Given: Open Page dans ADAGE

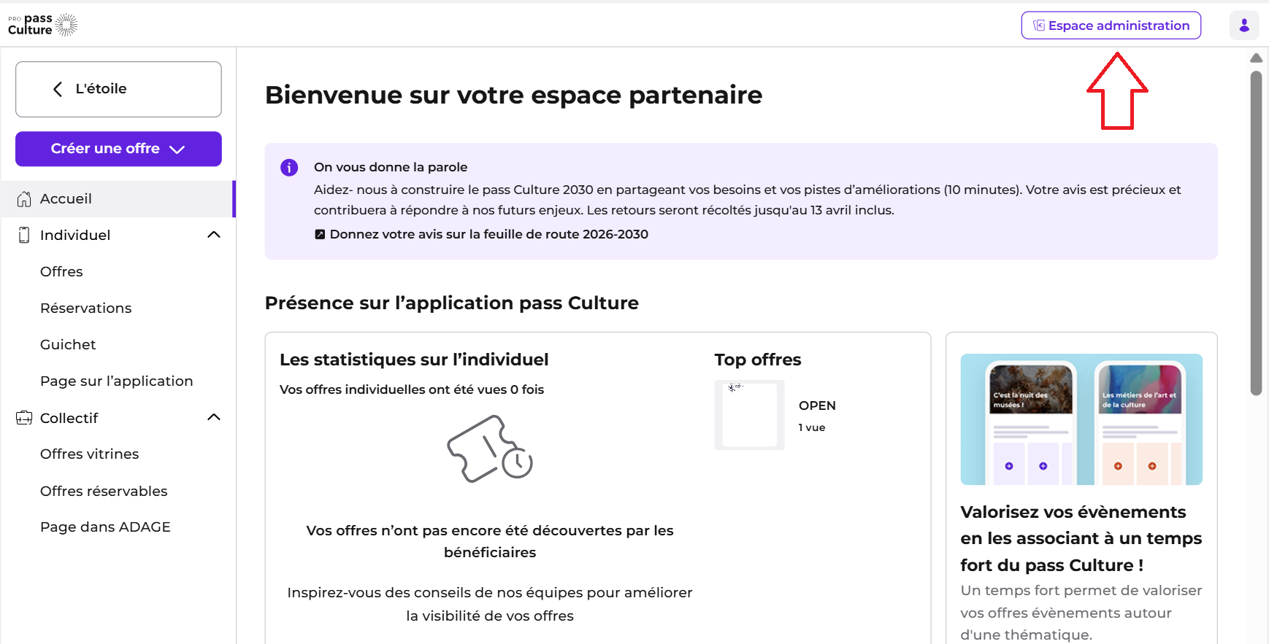Looking at the screenshot, I should coord(105,527).
